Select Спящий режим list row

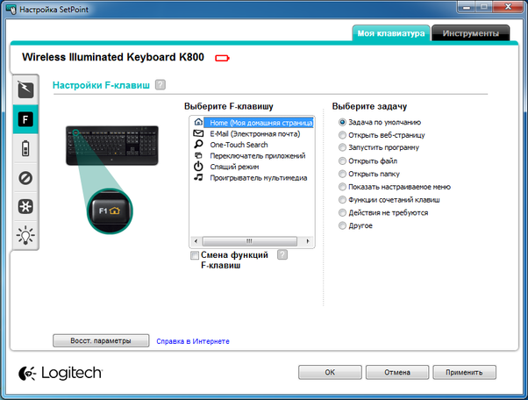coord(253,167)
